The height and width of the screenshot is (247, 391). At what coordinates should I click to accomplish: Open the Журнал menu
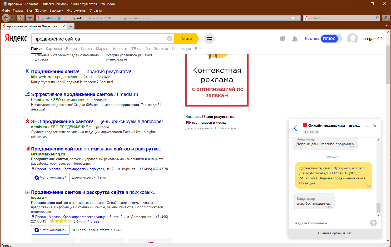[x=41, y=11]
